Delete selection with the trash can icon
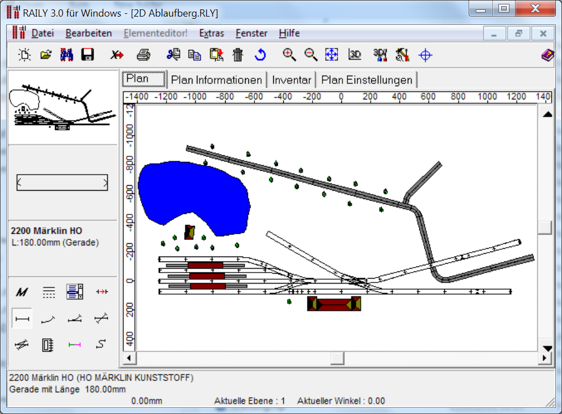 [x=238, y=55]
